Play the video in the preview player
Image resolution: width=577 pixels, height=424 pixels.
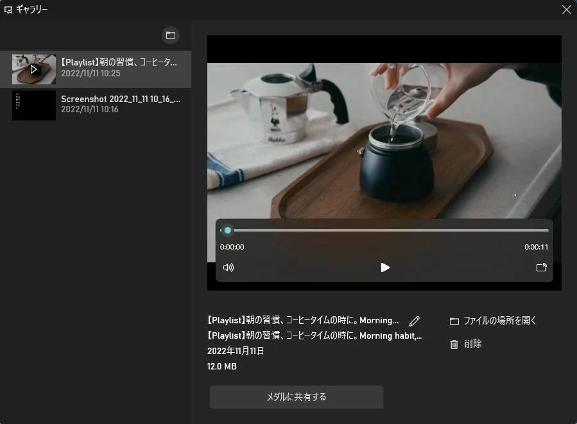click(385, 267)
